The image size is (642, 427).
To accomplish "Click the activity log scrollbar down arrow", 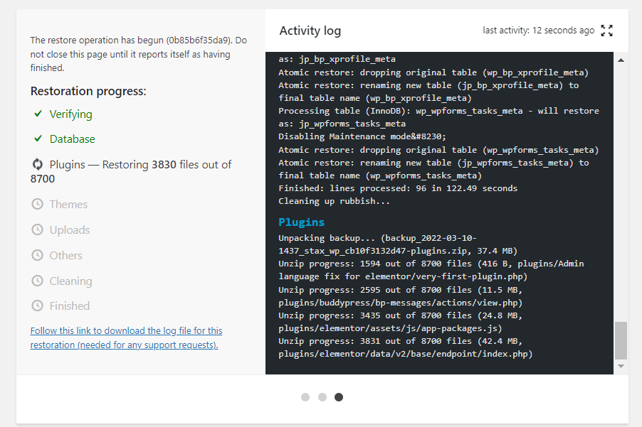I will coord(621,366).
